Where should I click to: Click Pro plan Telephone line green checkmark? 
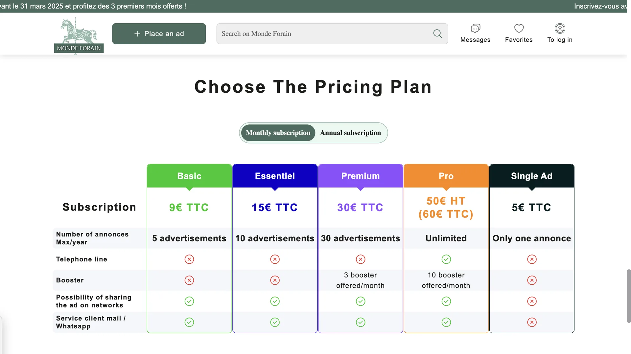click(x=446, y=259)
